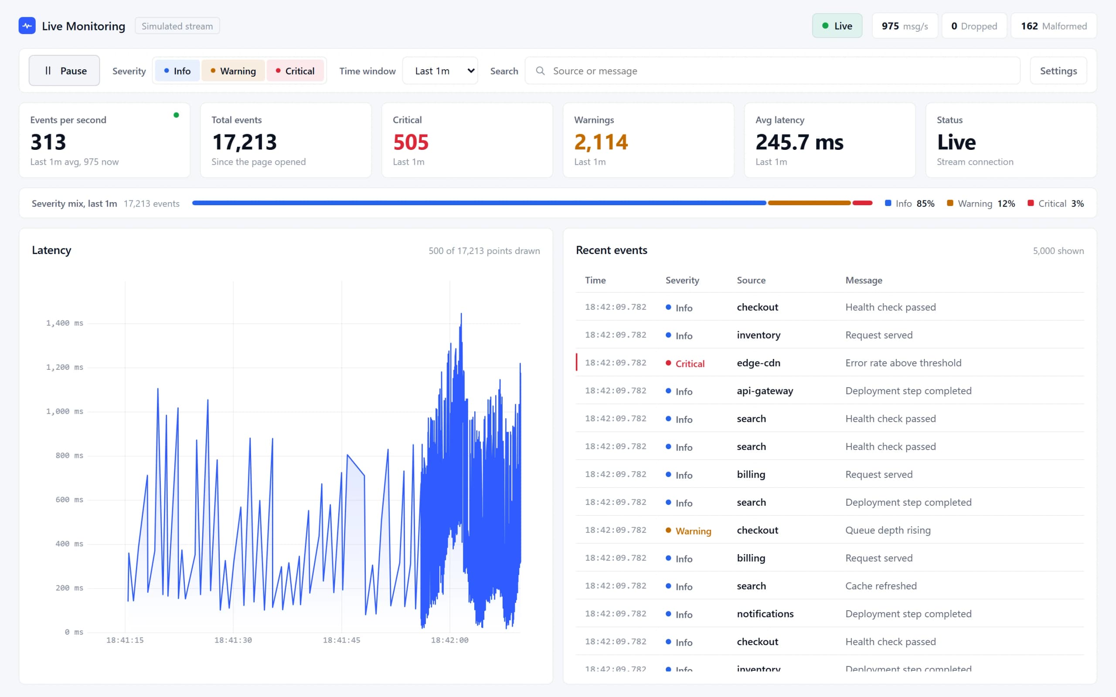Toggle the Warning severity filter

coord(233,71)
